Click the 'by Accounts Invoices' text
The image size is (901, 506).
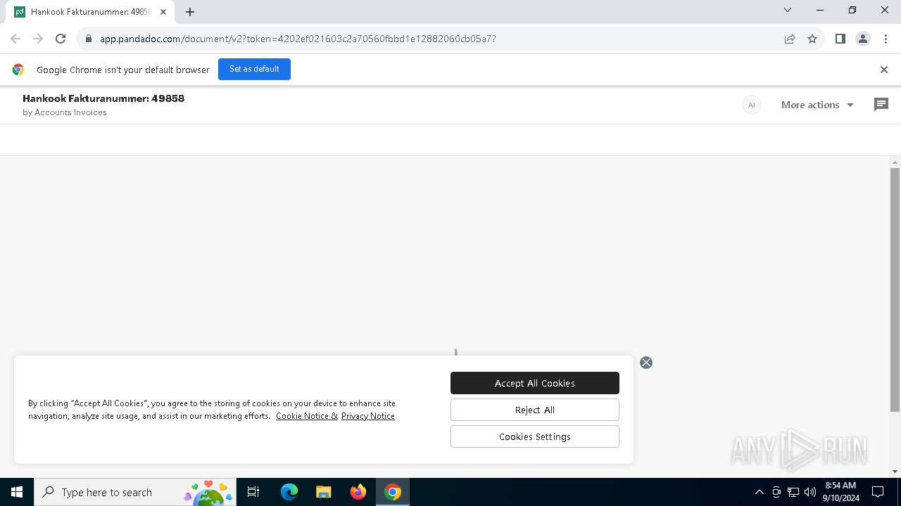click(x=65, y=112)
